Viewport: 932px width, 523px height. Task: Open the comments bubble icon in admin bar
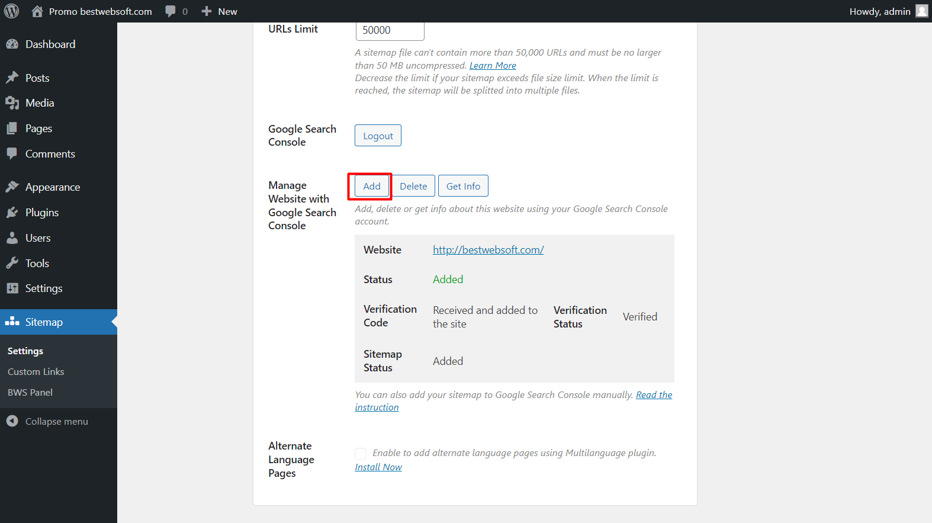[171, 11]
